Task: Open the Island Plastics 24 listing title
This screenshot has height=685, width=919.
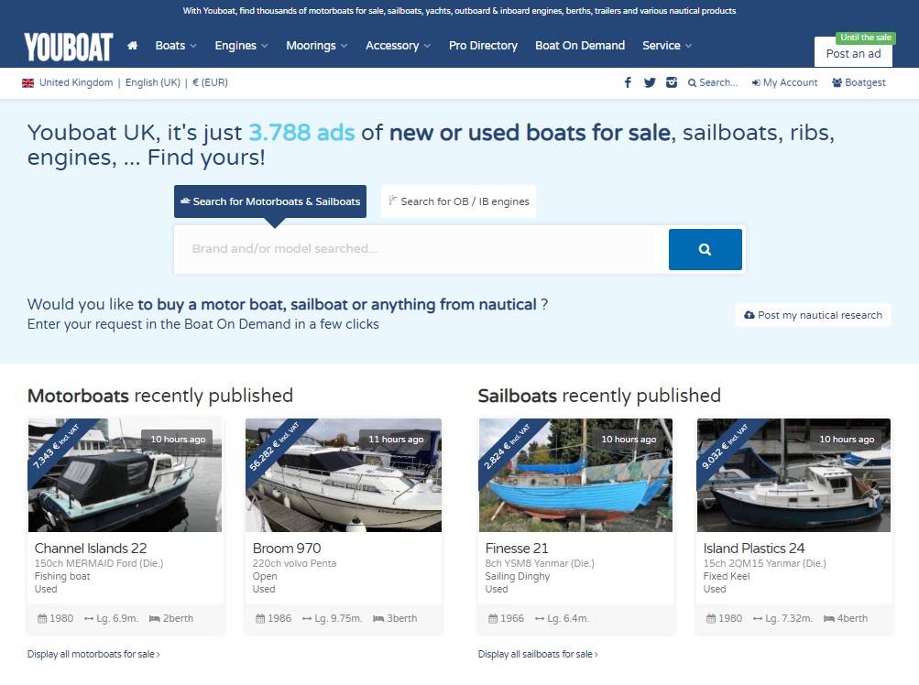Action: [754, 549]
